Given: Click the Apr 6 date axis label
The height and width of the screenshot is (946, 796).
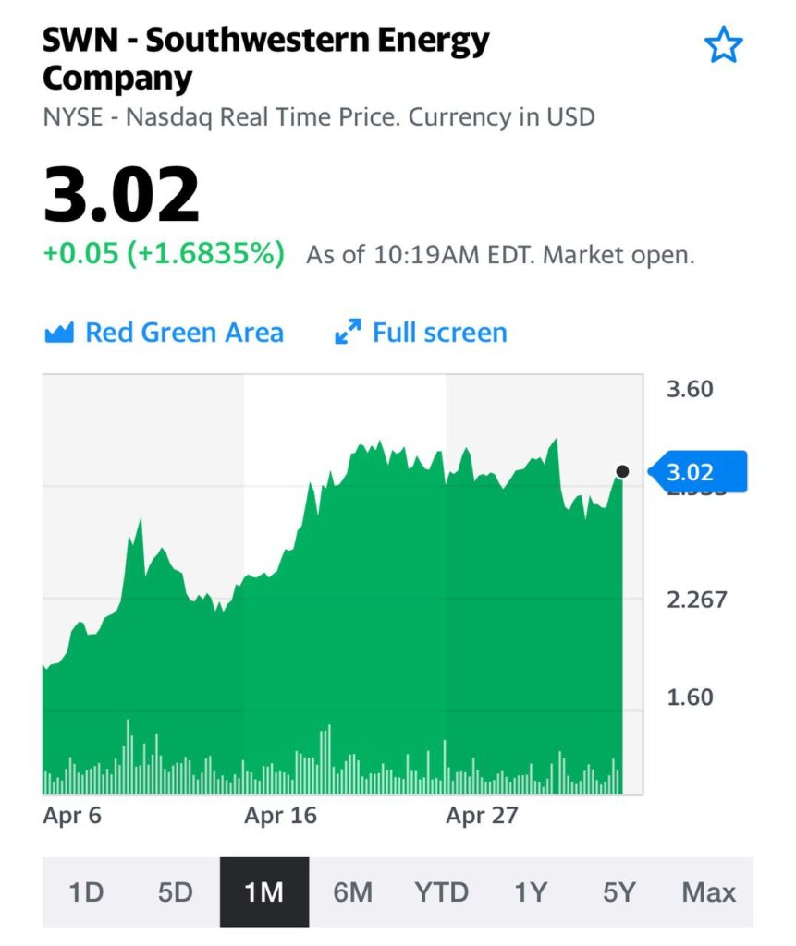Looking at the screenshot, I should tap(72, 816).
